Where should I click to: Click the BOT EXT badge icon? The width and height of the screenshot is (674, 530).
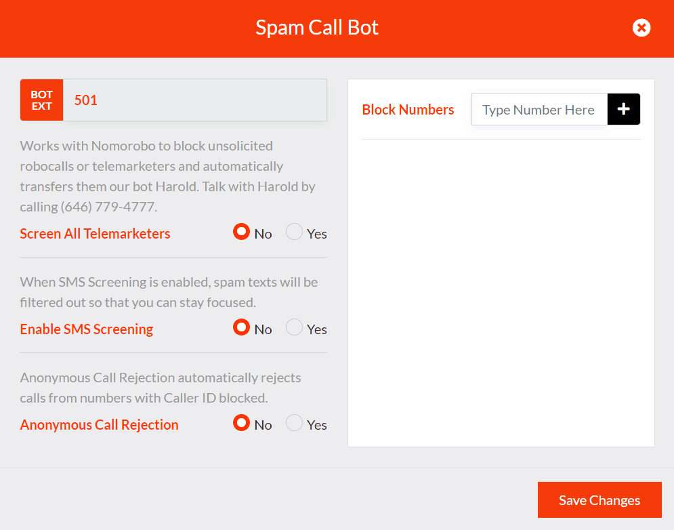(x=41, y=99)
